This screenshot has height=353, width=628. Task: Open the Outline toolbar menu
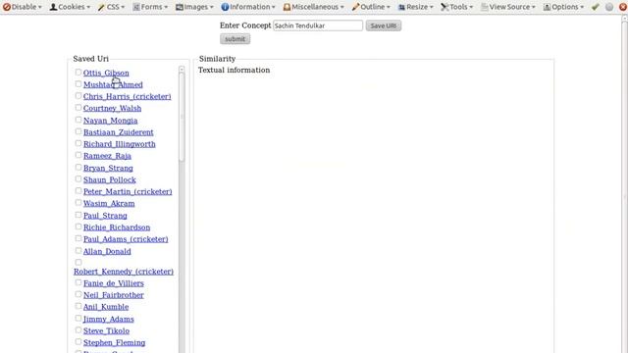tap(371, 7)
